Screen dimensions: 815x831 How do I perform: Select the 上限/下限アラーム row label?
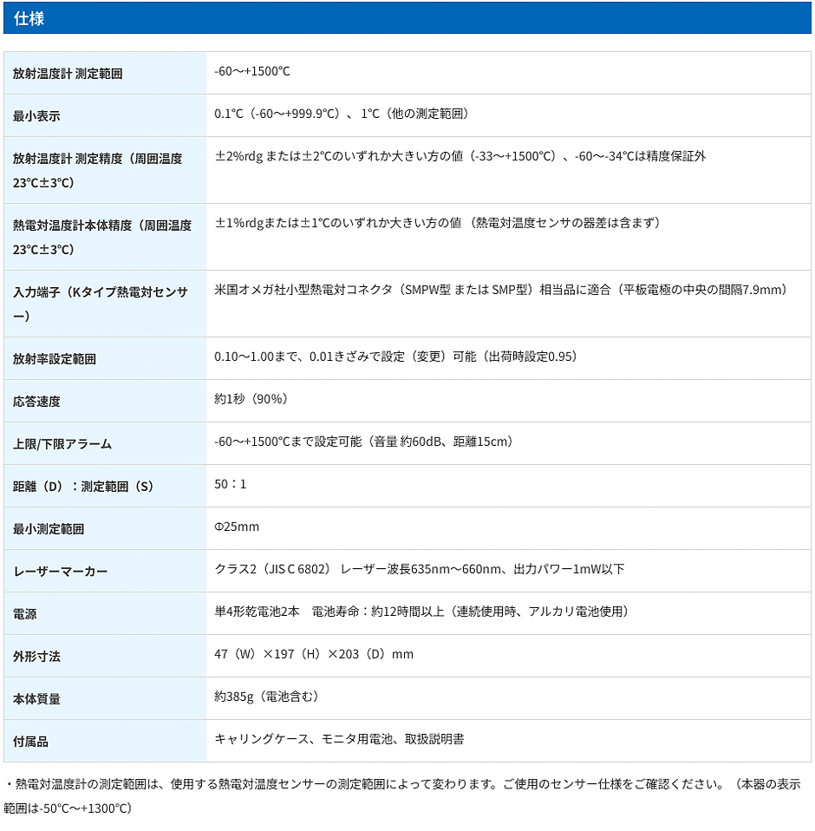tap(62, 444)
